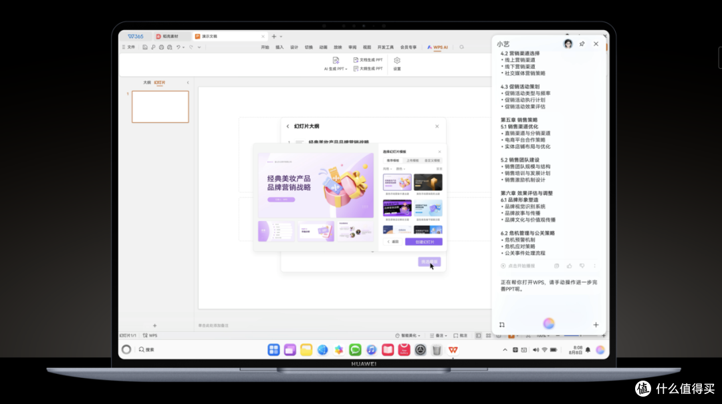Click 大纲生成 PPT
The width and height of the screenshot is (722, 404).
coord(368,69)
